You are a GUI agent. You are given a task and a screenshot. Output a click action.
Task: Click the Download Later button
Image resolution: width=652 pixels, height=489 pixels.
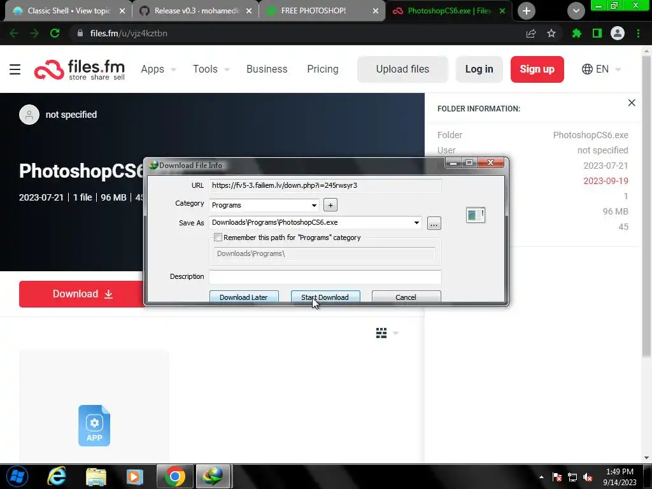pyautogui.click(x=244, y=297)
